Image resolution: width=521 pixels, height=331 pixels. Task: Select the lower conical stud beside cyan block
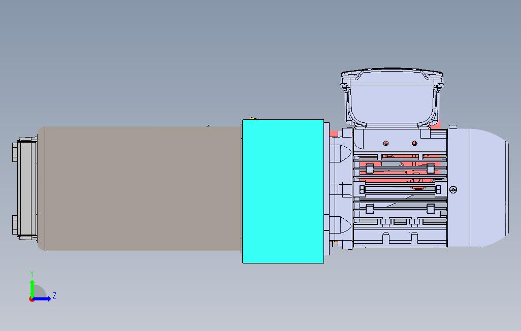pos(341,225)
